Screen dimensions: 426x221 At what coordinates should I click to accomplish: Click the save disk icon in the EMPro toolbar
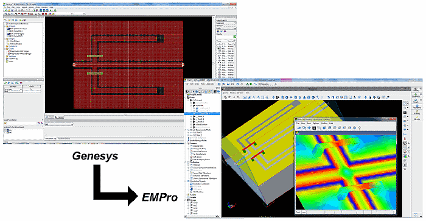[228, 84]
